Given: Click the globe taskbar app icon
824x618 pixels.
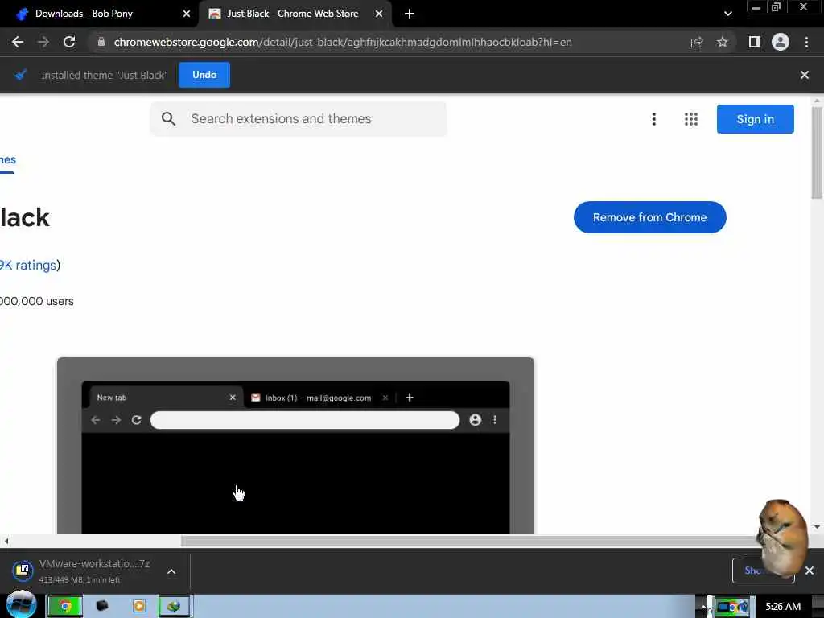Looking at the screenshot, I should click(x=175, y=607).
